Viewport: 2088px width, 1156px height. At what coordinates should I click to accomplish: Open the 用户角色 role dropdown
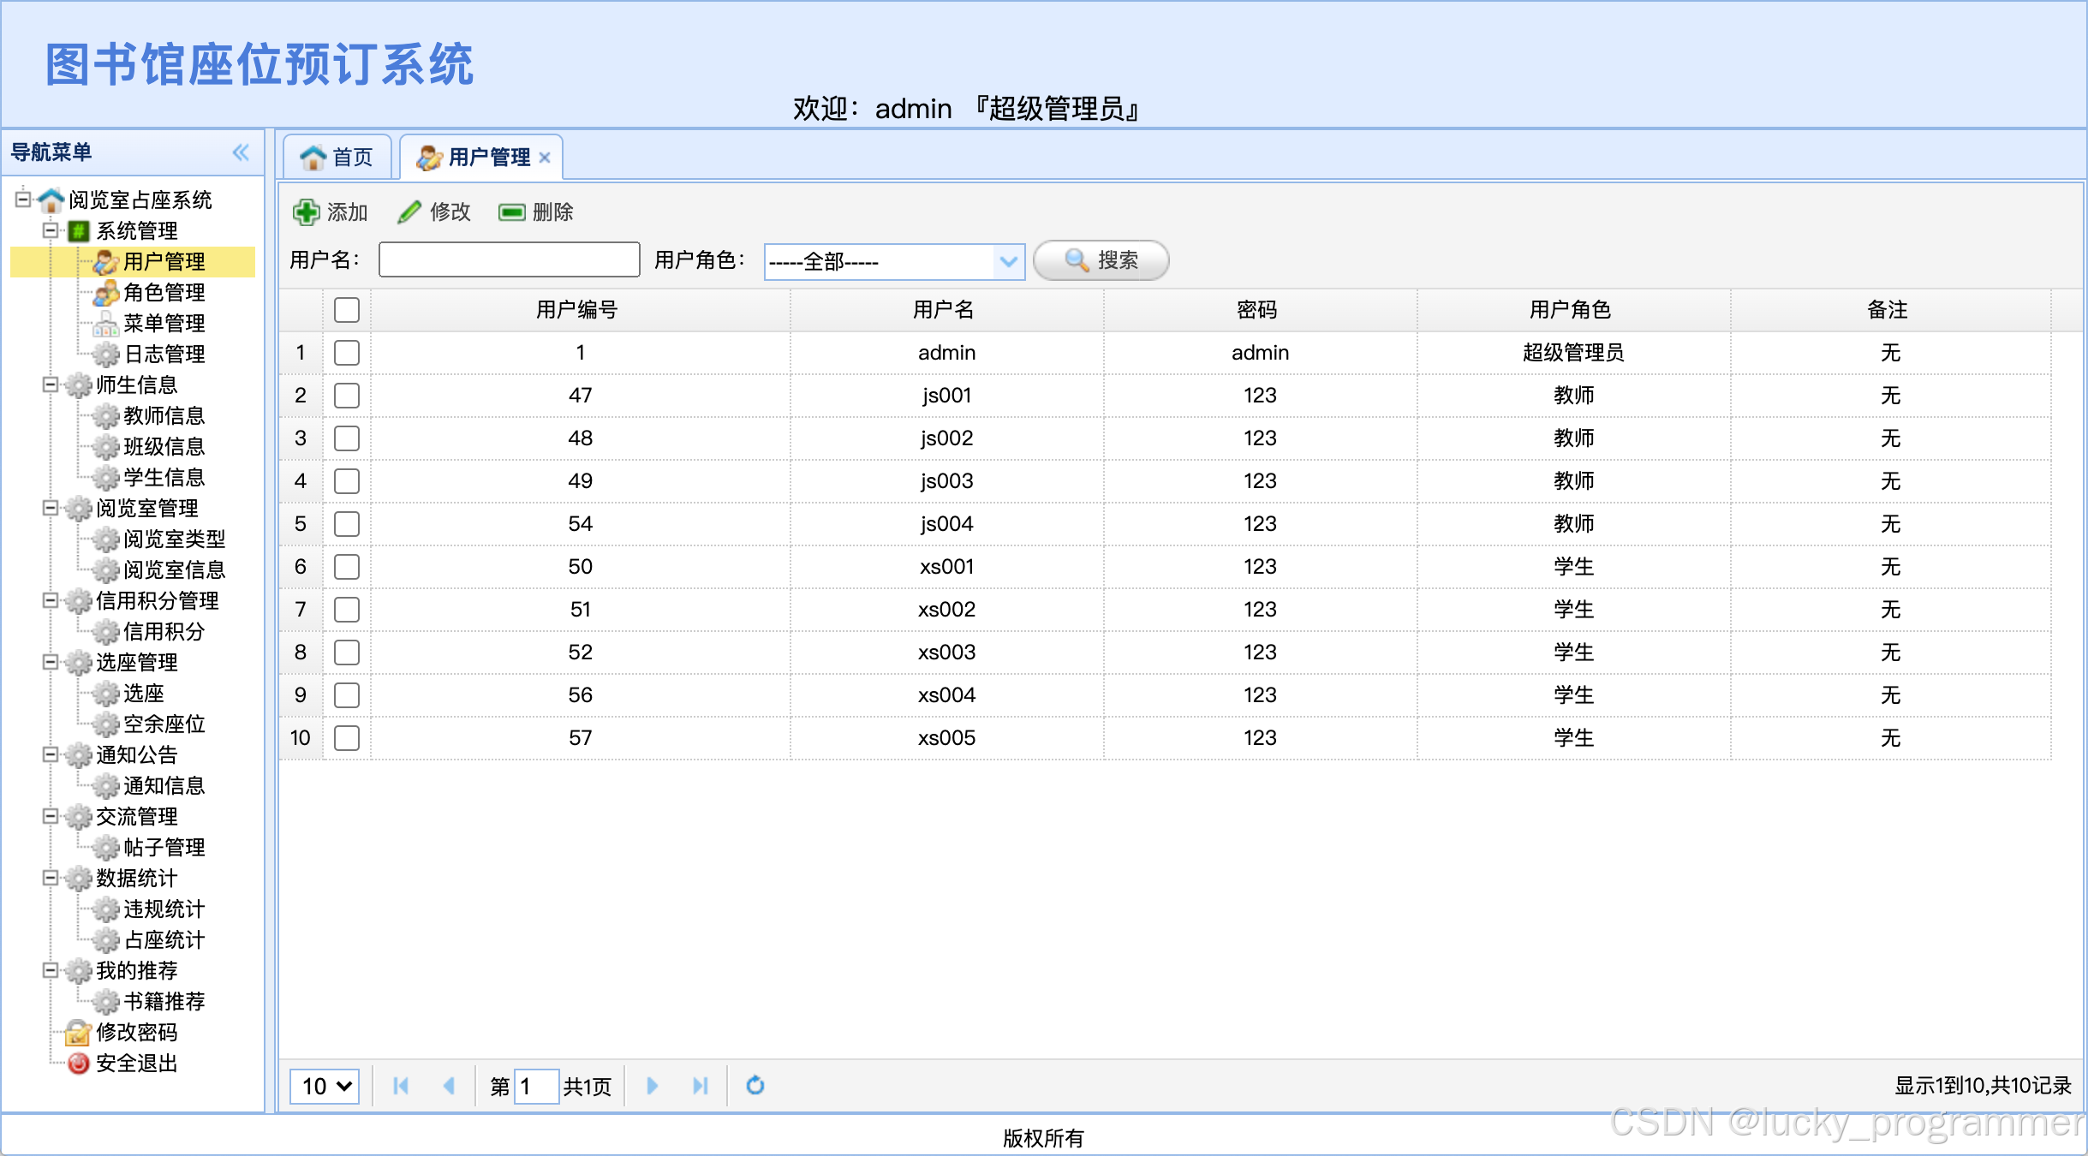[1008, 261]
